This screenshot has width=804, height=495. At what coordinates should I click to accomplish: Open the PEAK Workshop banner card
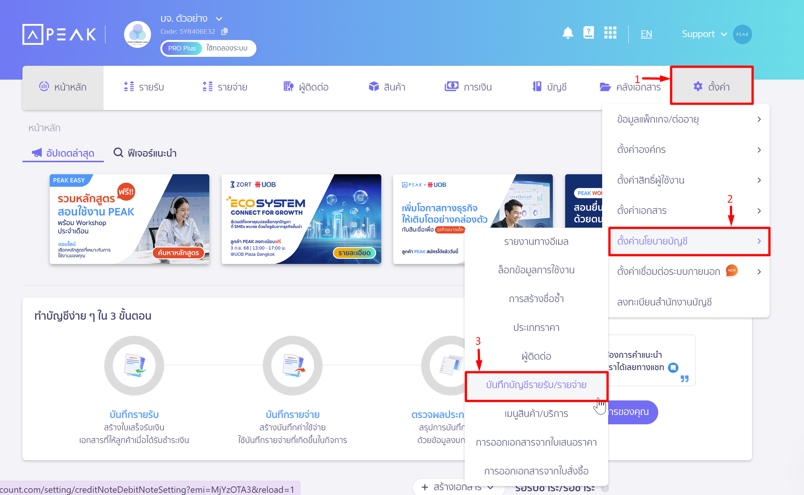584,201
